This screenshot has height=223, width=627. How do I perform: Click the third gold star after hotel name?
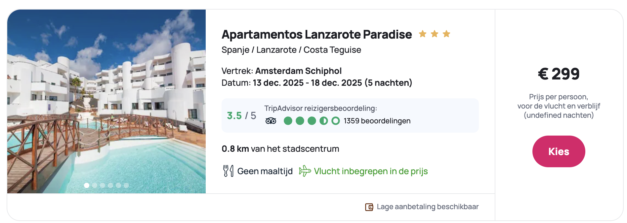point(446,34)
